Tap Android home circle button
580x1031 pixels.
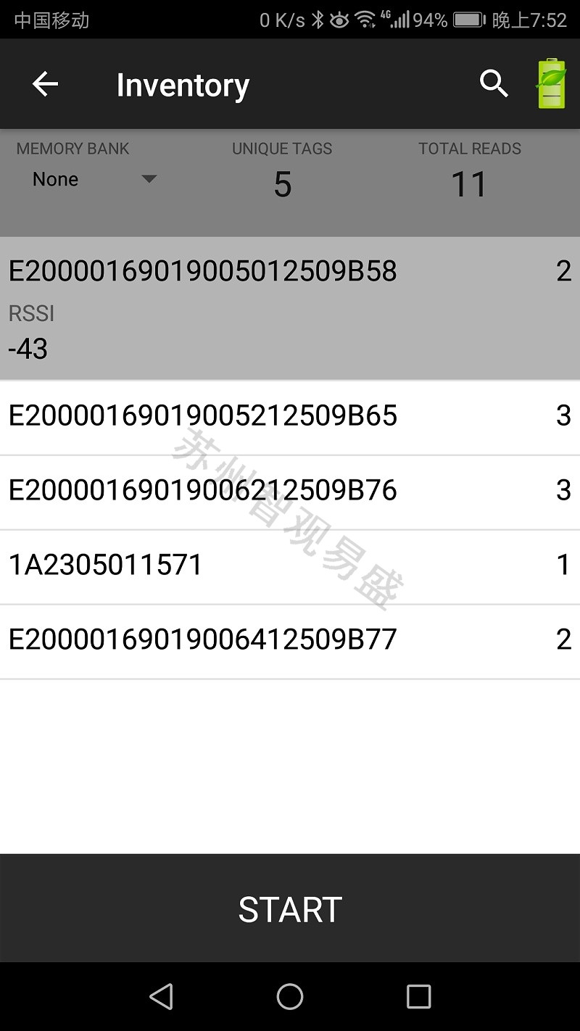pyautogui.click(x=290, y=996)
